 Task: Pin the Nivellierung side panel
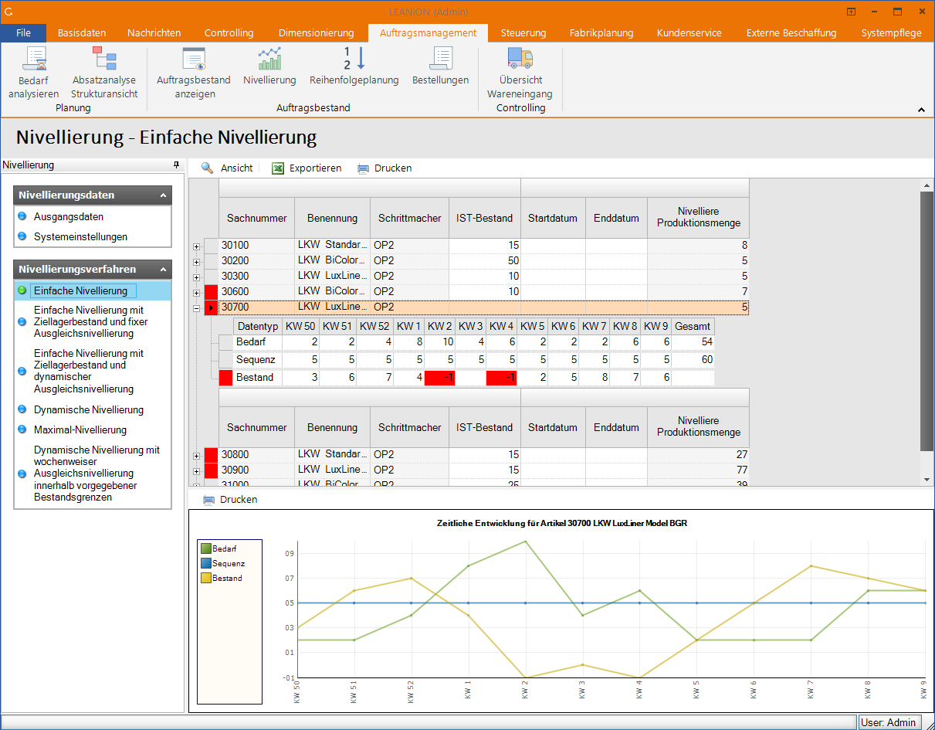click(x=176, y=165)
